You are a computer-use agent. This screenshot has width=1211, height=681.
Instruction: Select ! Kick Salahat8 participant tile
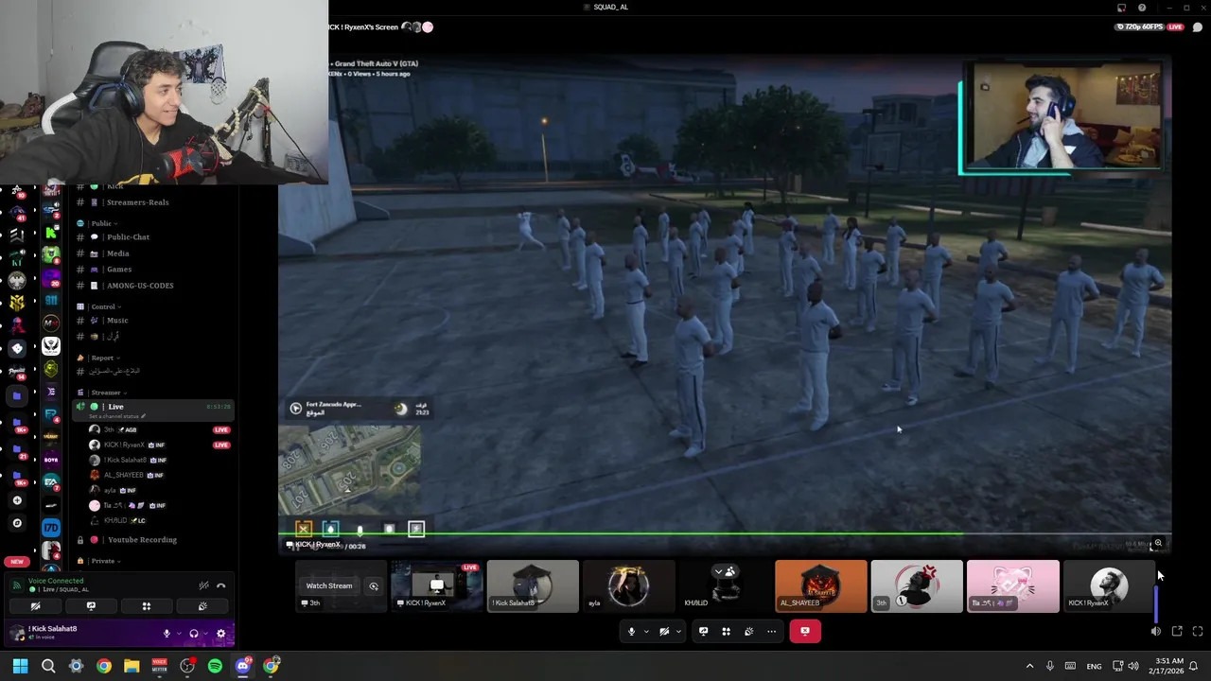pyautogui.click(x=533, y=586)
